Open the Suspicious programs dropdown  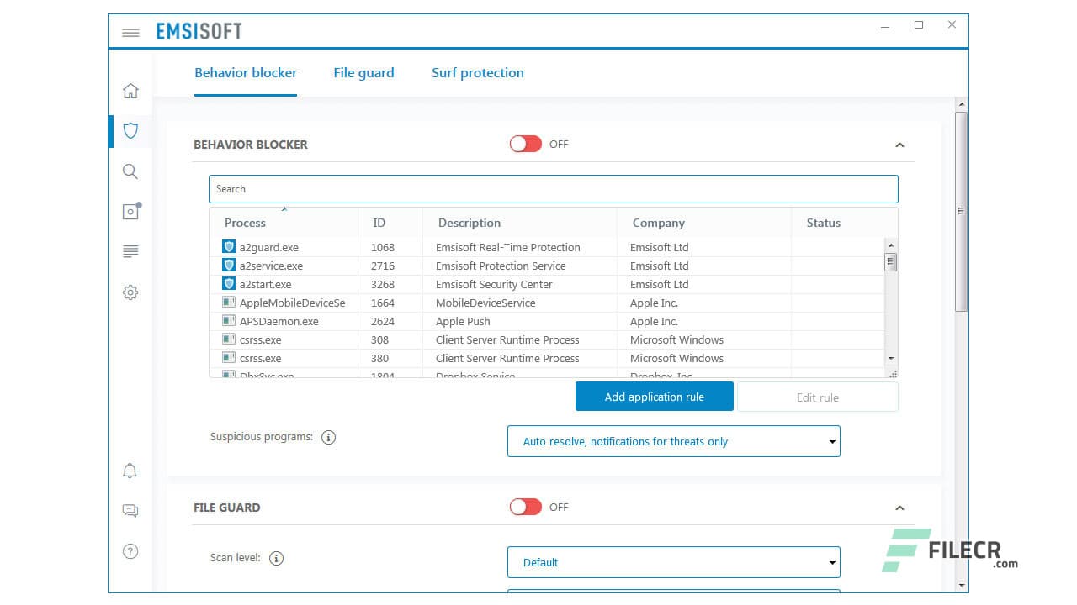click(x=673, y=441)
